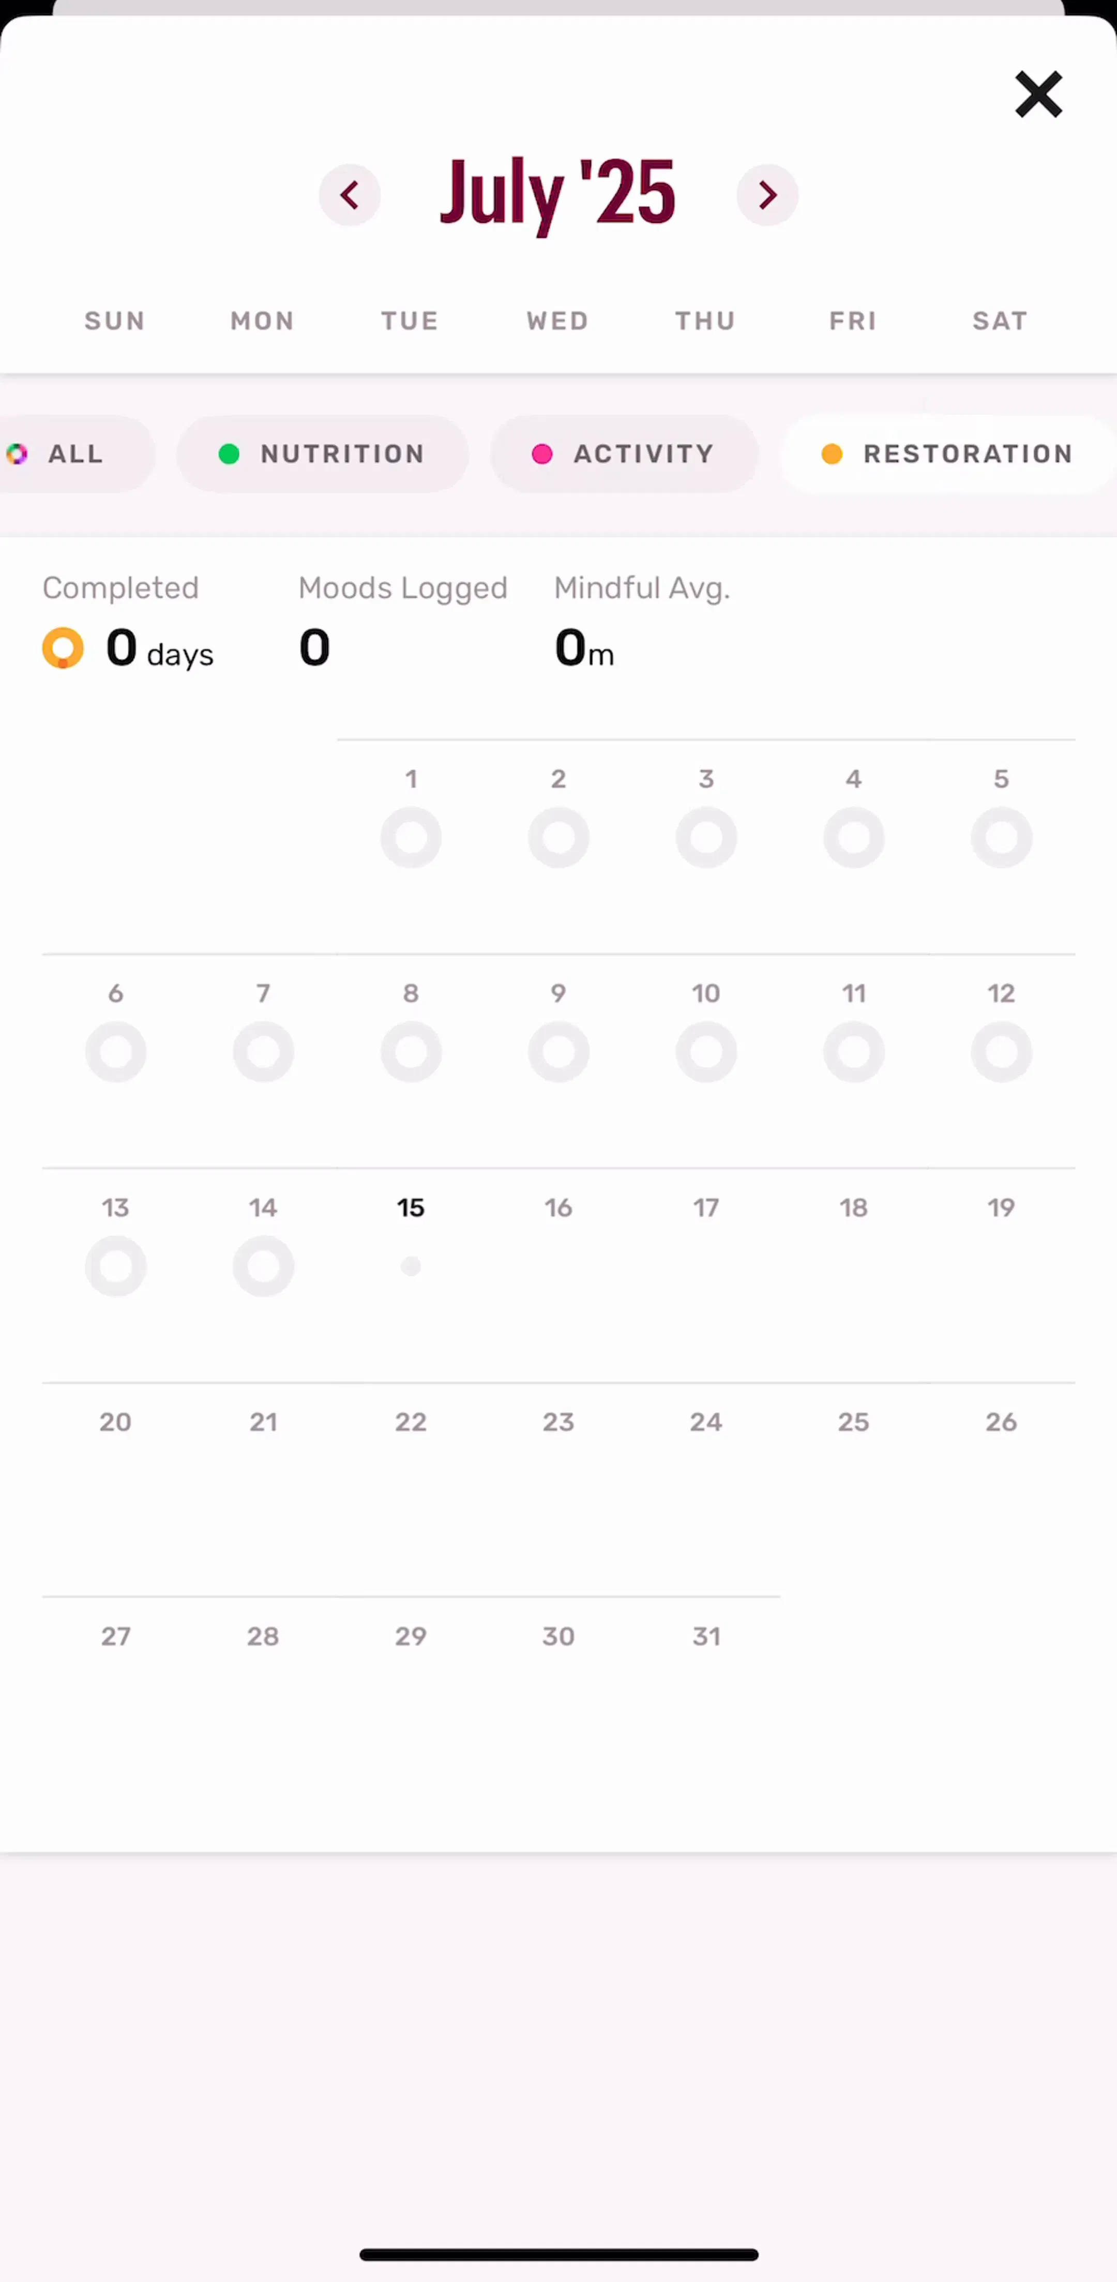
Task: Advance to next month with right chevron
Action: point(767,195)
